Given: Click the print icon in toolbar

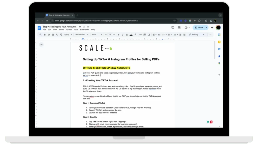Looking at the screenshot, I should pyautogui.click(x=53, y=35).
